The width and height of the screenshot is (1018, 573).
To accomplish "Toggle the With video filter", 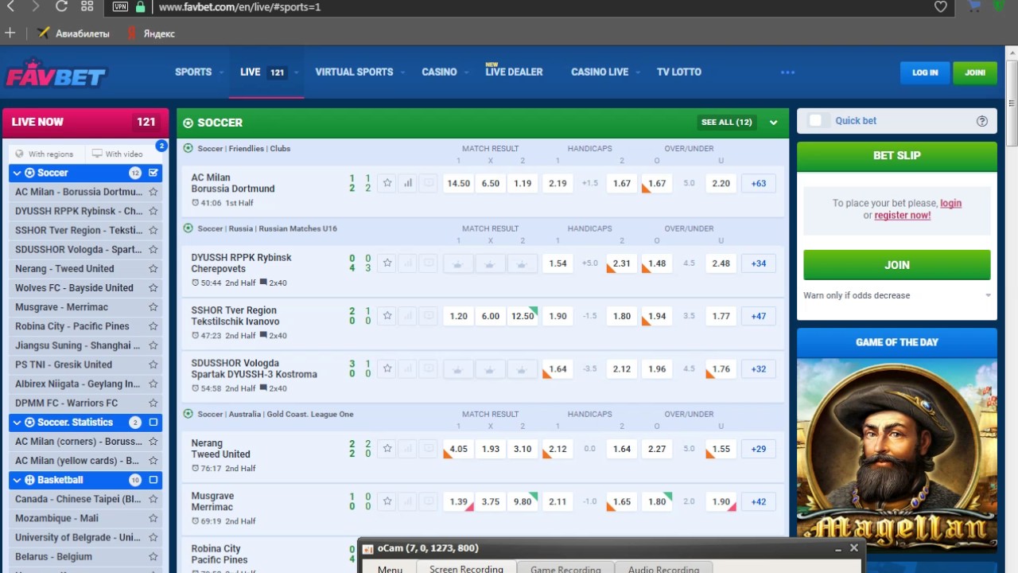I will [x=118, y=154].
